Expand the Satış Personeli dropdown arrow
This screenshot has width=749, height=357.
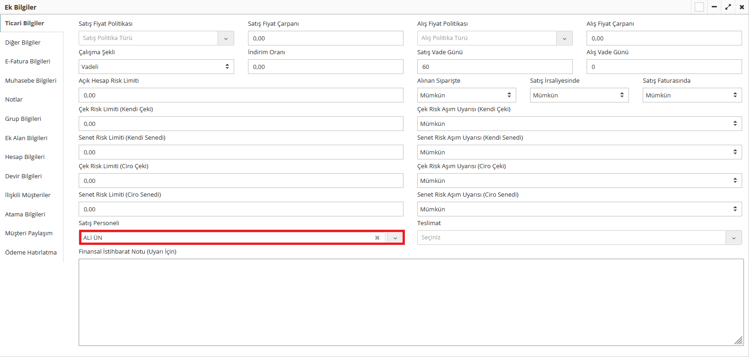[x=395, y=238]
